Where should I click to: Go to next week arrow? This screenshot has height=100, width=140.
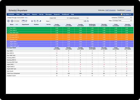point(12,21)
